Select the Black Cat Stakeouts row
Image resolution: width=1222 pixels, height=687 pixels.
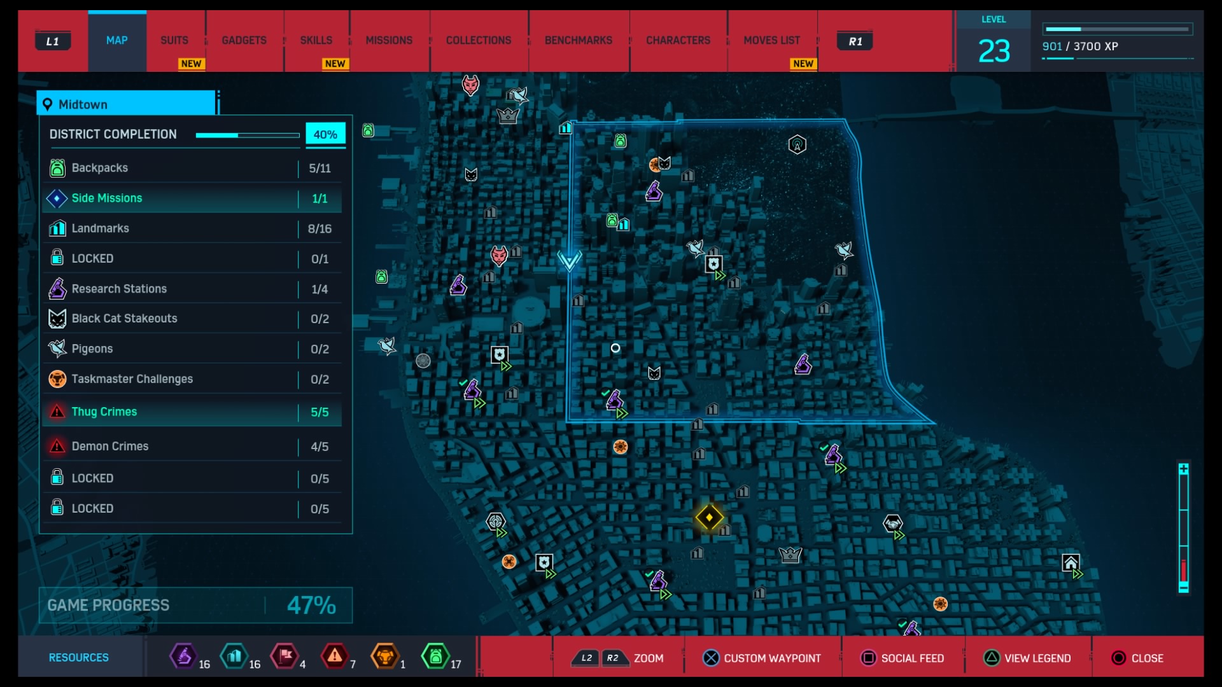coord(193,319)
